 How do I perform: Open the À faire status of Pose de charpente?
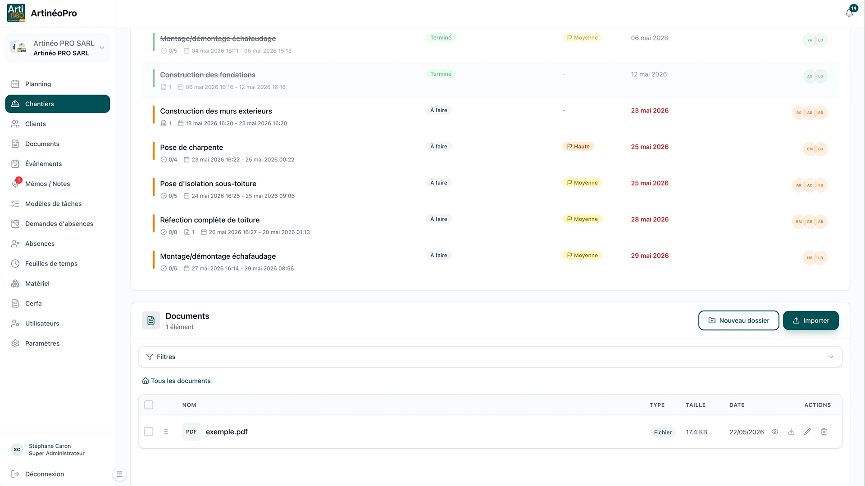tap(439, 146)
